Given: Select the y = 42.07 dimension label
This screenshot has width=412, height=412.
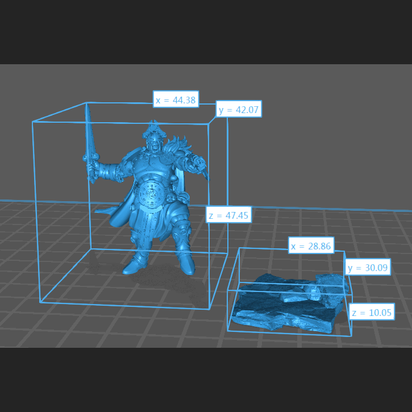Looking at the screenshot, I should coord(239,110).
